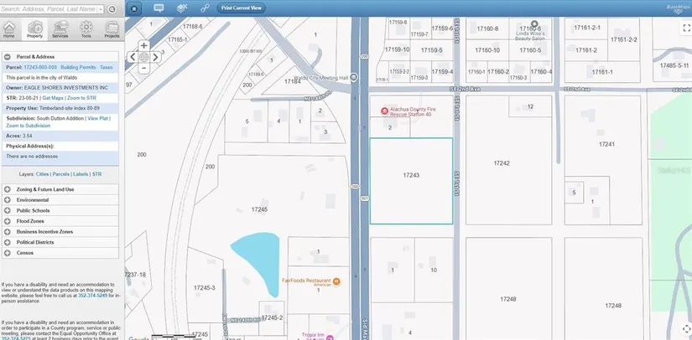The width and height of the screenshot is (692, 340).
Task: Collapse the Parcel & Address section
Action: pyautogui.click(x=8, y=56)
